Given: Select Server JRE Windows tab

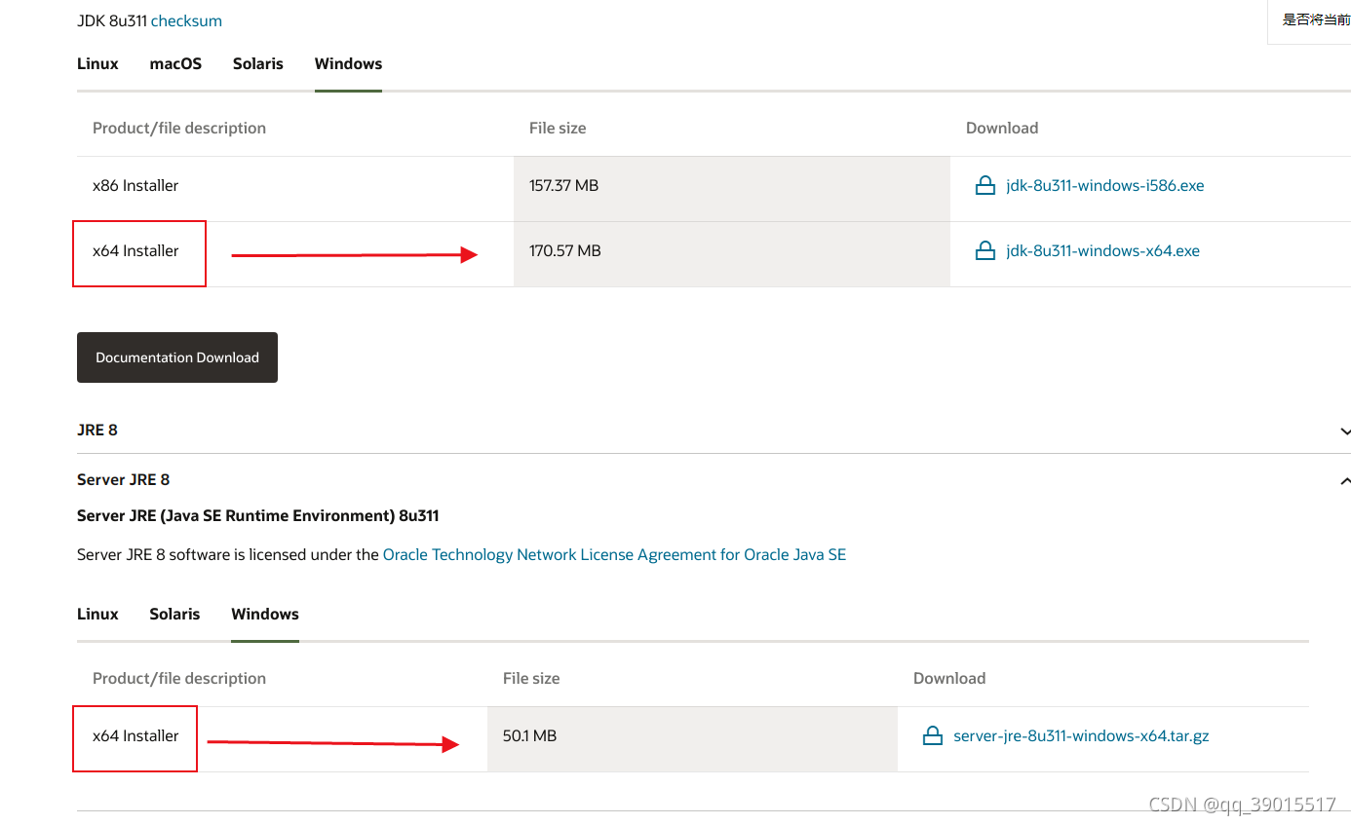Looking at the screenshot, I should point(265,614).
